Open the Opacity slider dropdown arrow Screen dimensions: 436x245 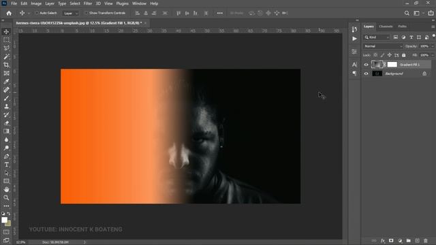tap(433, 46)
